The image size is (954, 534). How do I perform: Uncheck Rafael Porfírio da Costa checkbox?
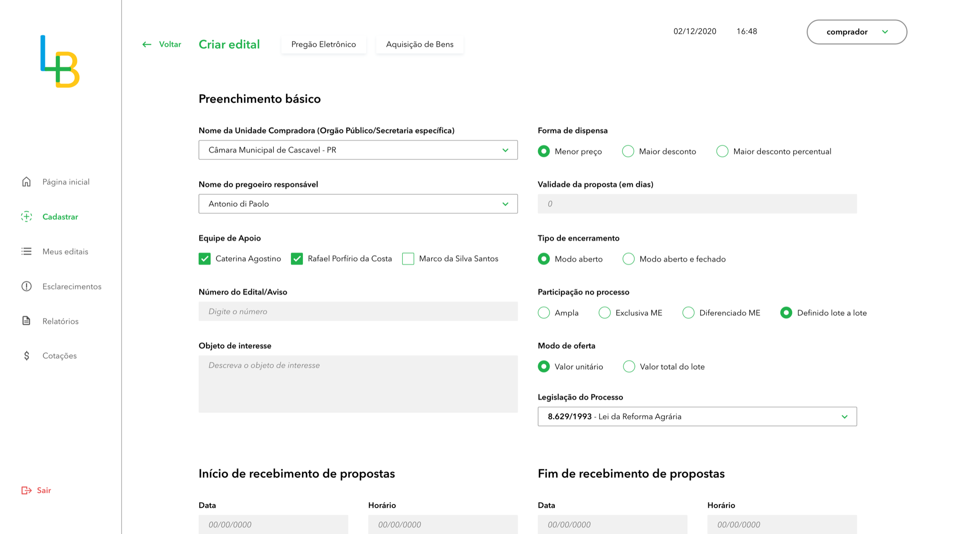297,258
